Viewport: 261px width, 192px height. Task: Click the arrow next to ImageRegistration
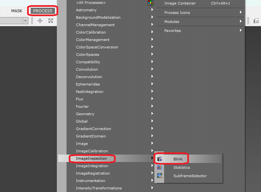point(152,173)
